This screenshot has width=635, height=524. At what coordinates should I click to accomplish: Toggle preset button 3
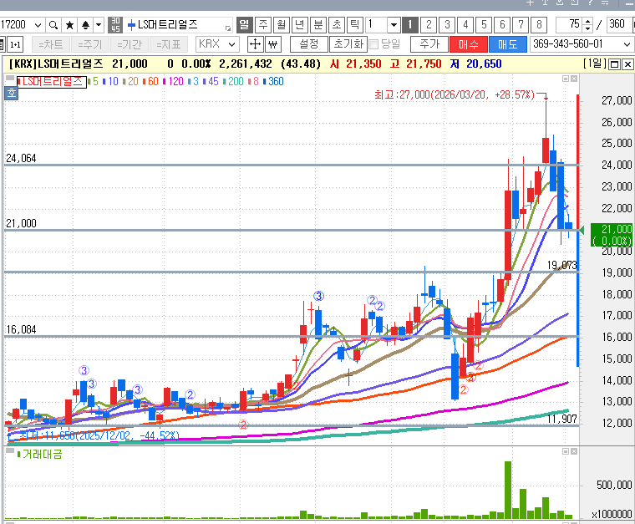447,25
